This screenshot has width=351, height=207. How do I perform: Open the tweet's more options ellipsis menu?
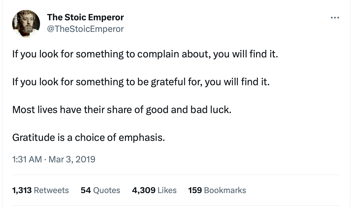pyautogui.click(x=335, y=18)
